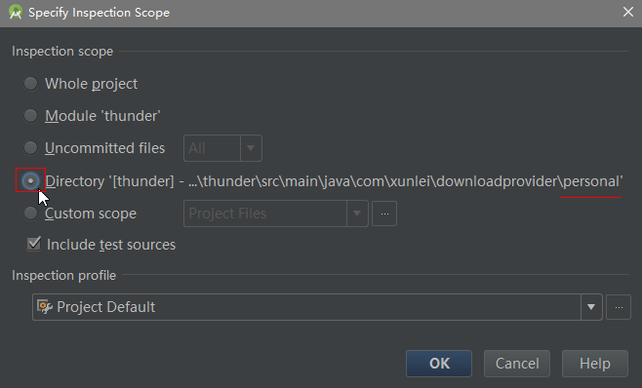Click the Cancel button

pyautogui.click(x=517, y=364)
